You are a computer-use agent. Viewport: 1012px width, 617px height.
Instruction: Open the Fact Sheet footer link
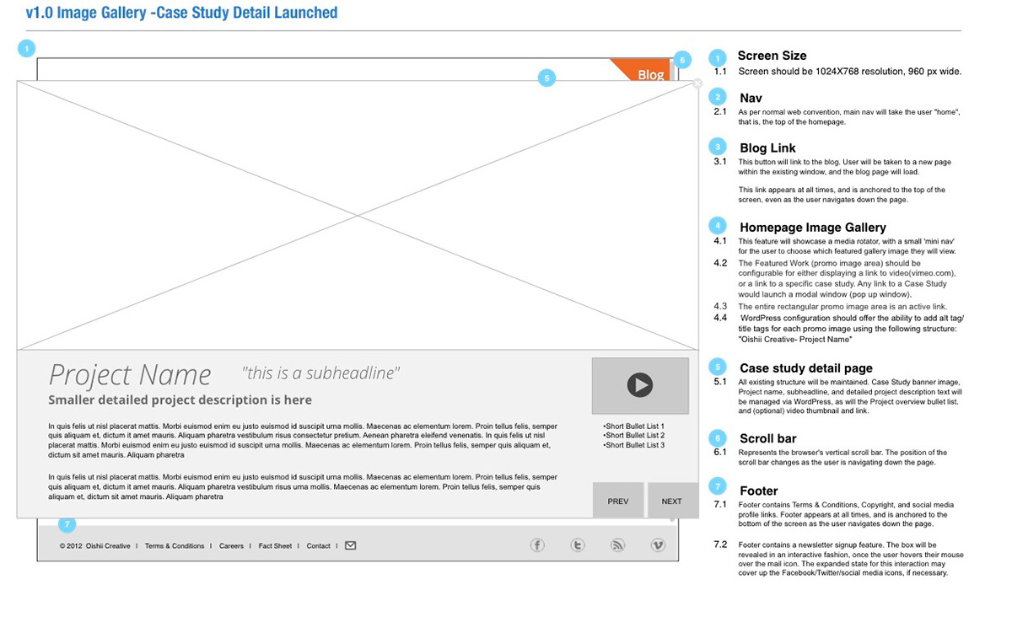tap(275, 546)
